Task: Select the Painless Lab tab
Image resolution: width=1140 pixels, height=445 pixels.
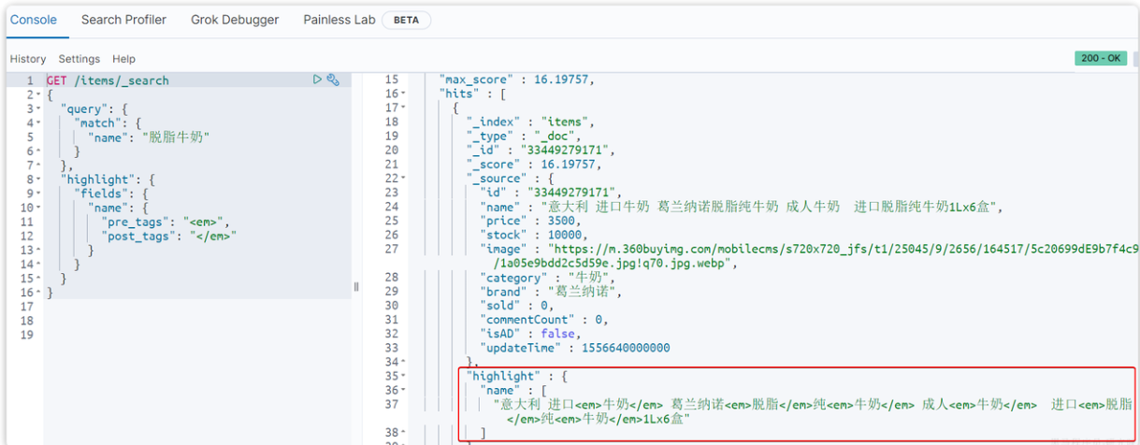Action: (x=339, y=20)
